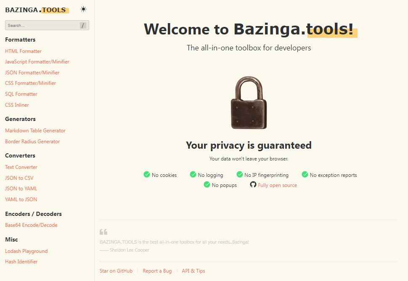
Task: Open the Lodash Playground tool
Action: [26, 251]
